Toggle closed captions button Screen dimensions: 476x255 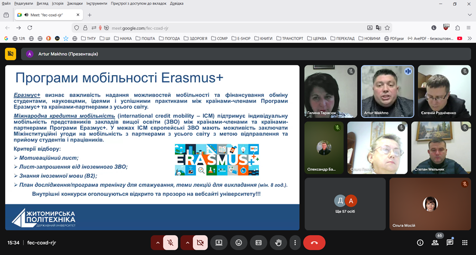click(x=258, y=243)
